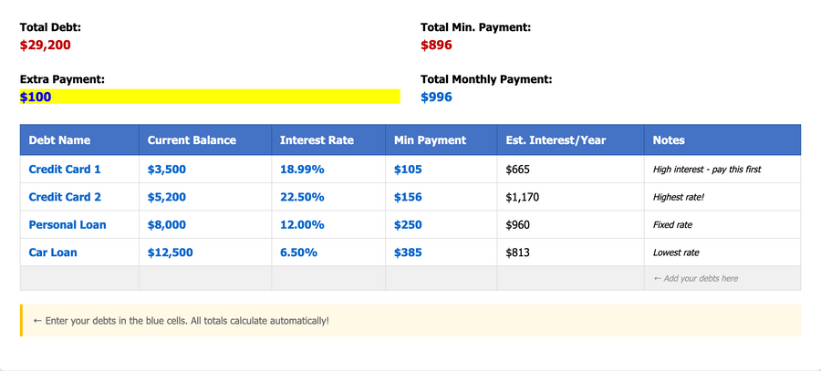This screenshot has height=371, width=821.
Task: Select the $105 min payment cell
Action: (x=442, y=170)
